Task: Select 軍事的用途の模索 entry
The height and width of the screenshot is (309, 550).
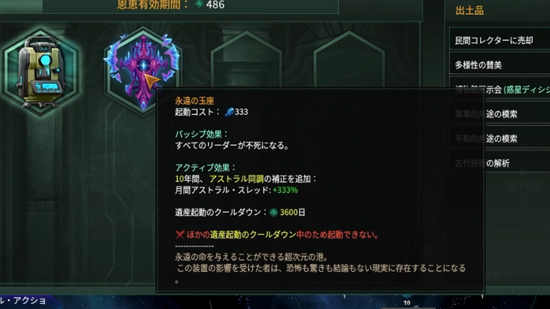Action: click(x=500, y=114)
